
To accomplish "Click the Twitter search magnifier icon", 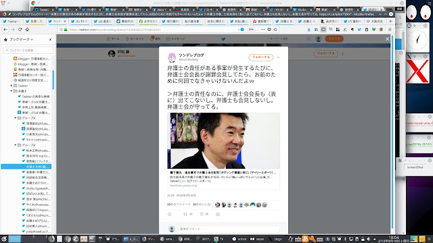I will pyautogui.click(x=309, y=39).
